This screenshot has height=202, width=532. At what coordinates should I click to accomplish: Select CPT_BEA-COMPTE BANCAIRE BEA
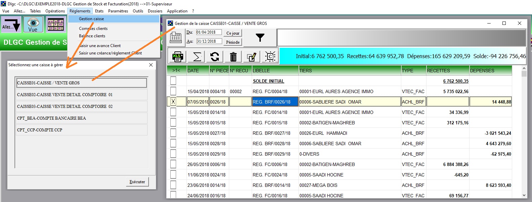tap(82, 118)
